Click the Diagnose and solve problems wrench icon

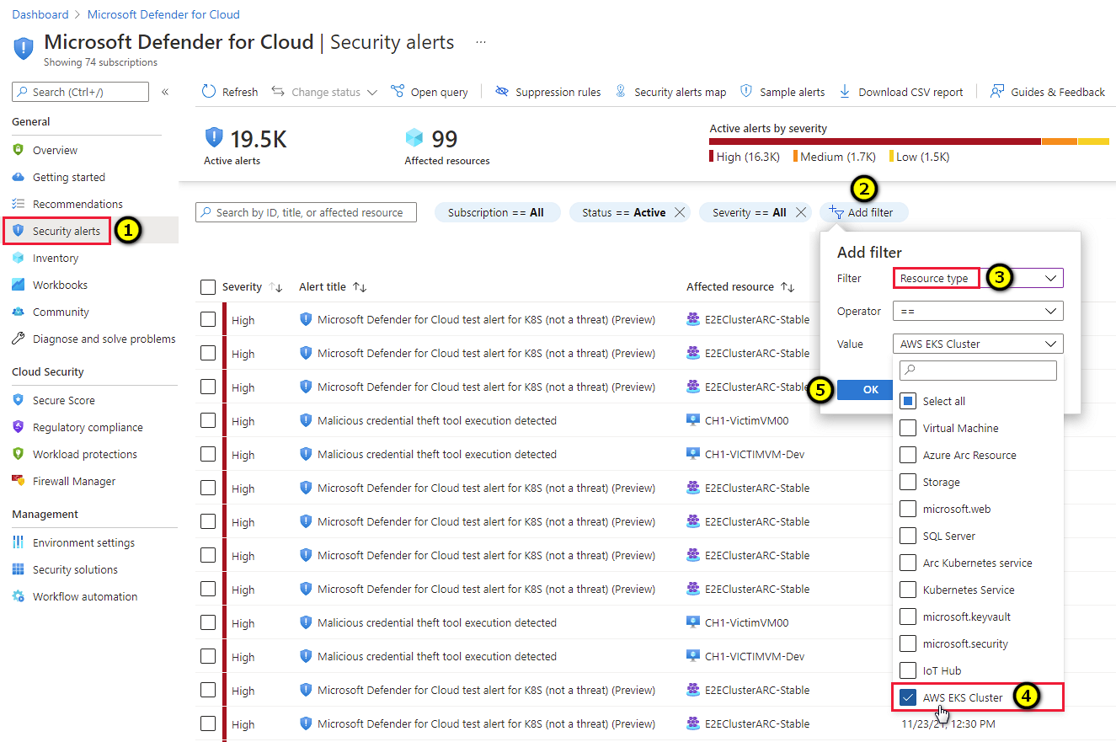pyautogui.click(x=19, y=339)
